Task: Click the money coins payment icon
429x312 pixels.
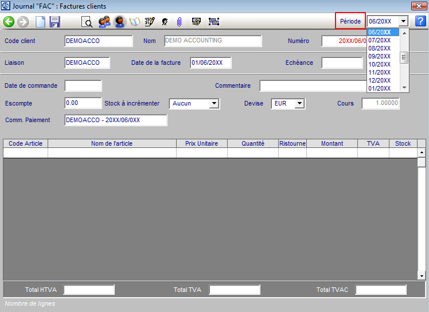Action: click(196, 21)
